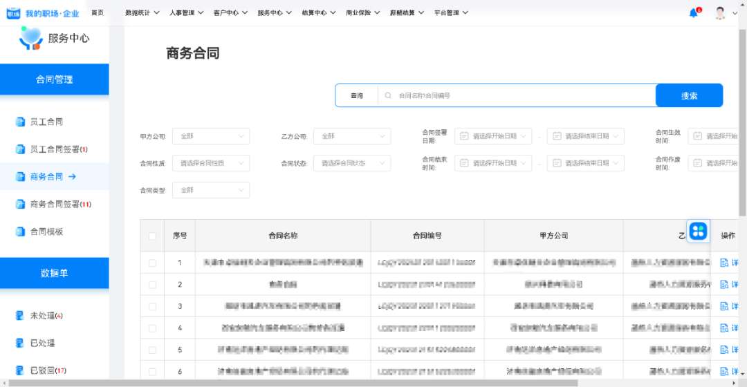Click the vertical scrollbar on right edge

pyautogui.click(x=743, y=122)
